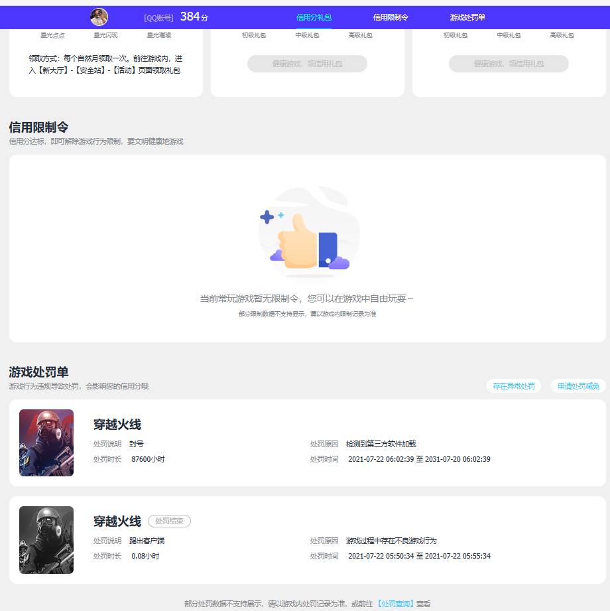Click the second 穿越火线 game cover thumbnail

pyautogui.click(x=46, y=539)
